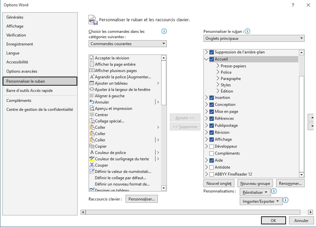Screen dimensions: 316x227
Task: Open the Commandes courantes dropdown
Action: (128, 44)
